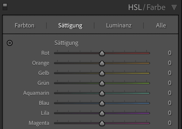Click the Magenta saturation value field

pyautogui.click(x=170, y=123)
